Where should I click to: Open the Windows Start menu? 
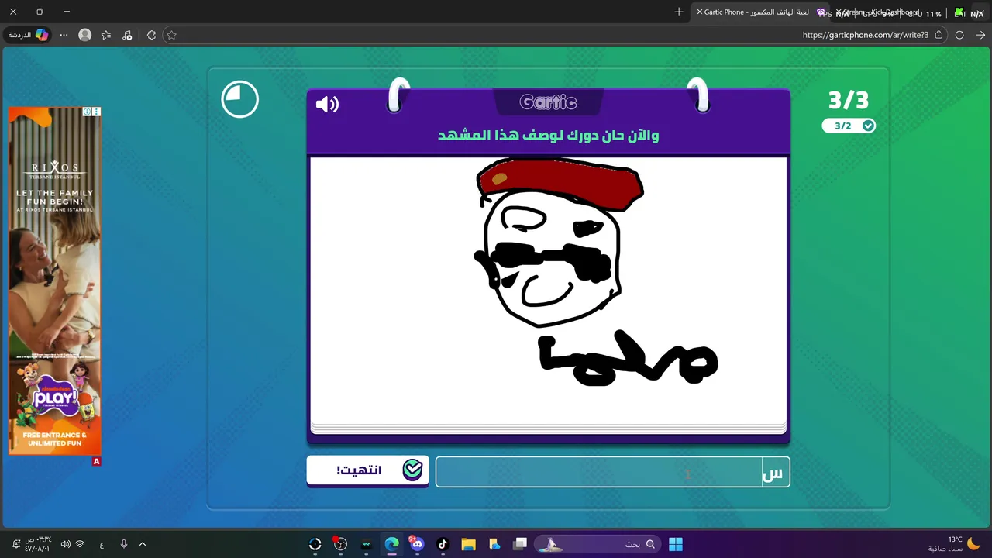pos(676,544)
